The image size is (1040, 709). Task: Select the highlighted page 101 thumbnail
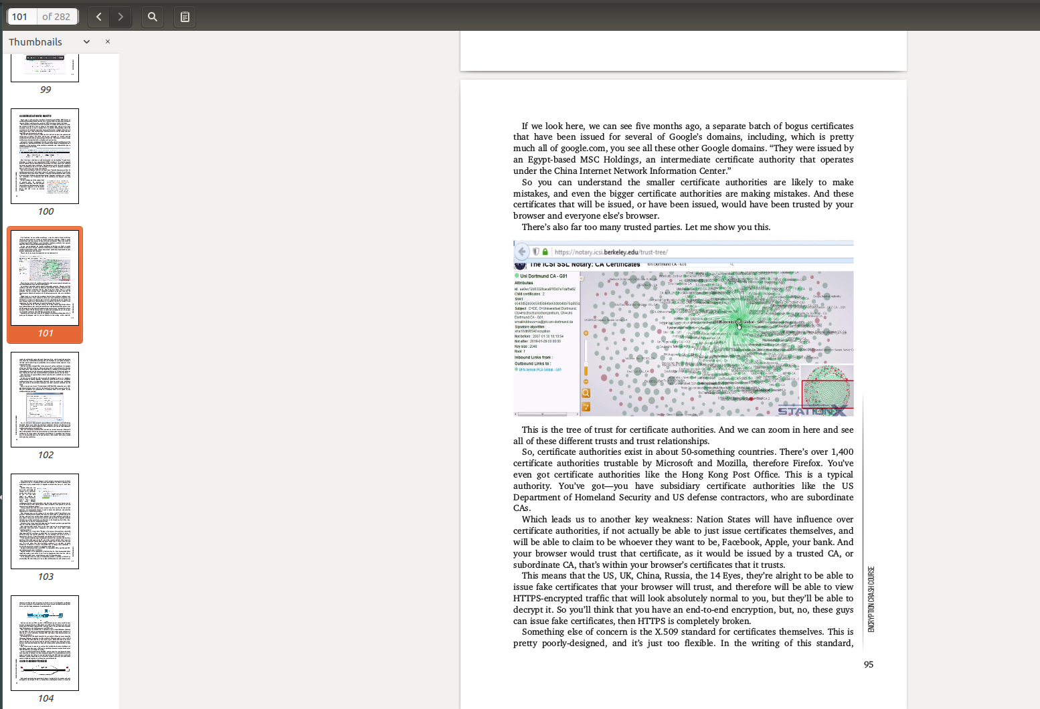(45, 278)
